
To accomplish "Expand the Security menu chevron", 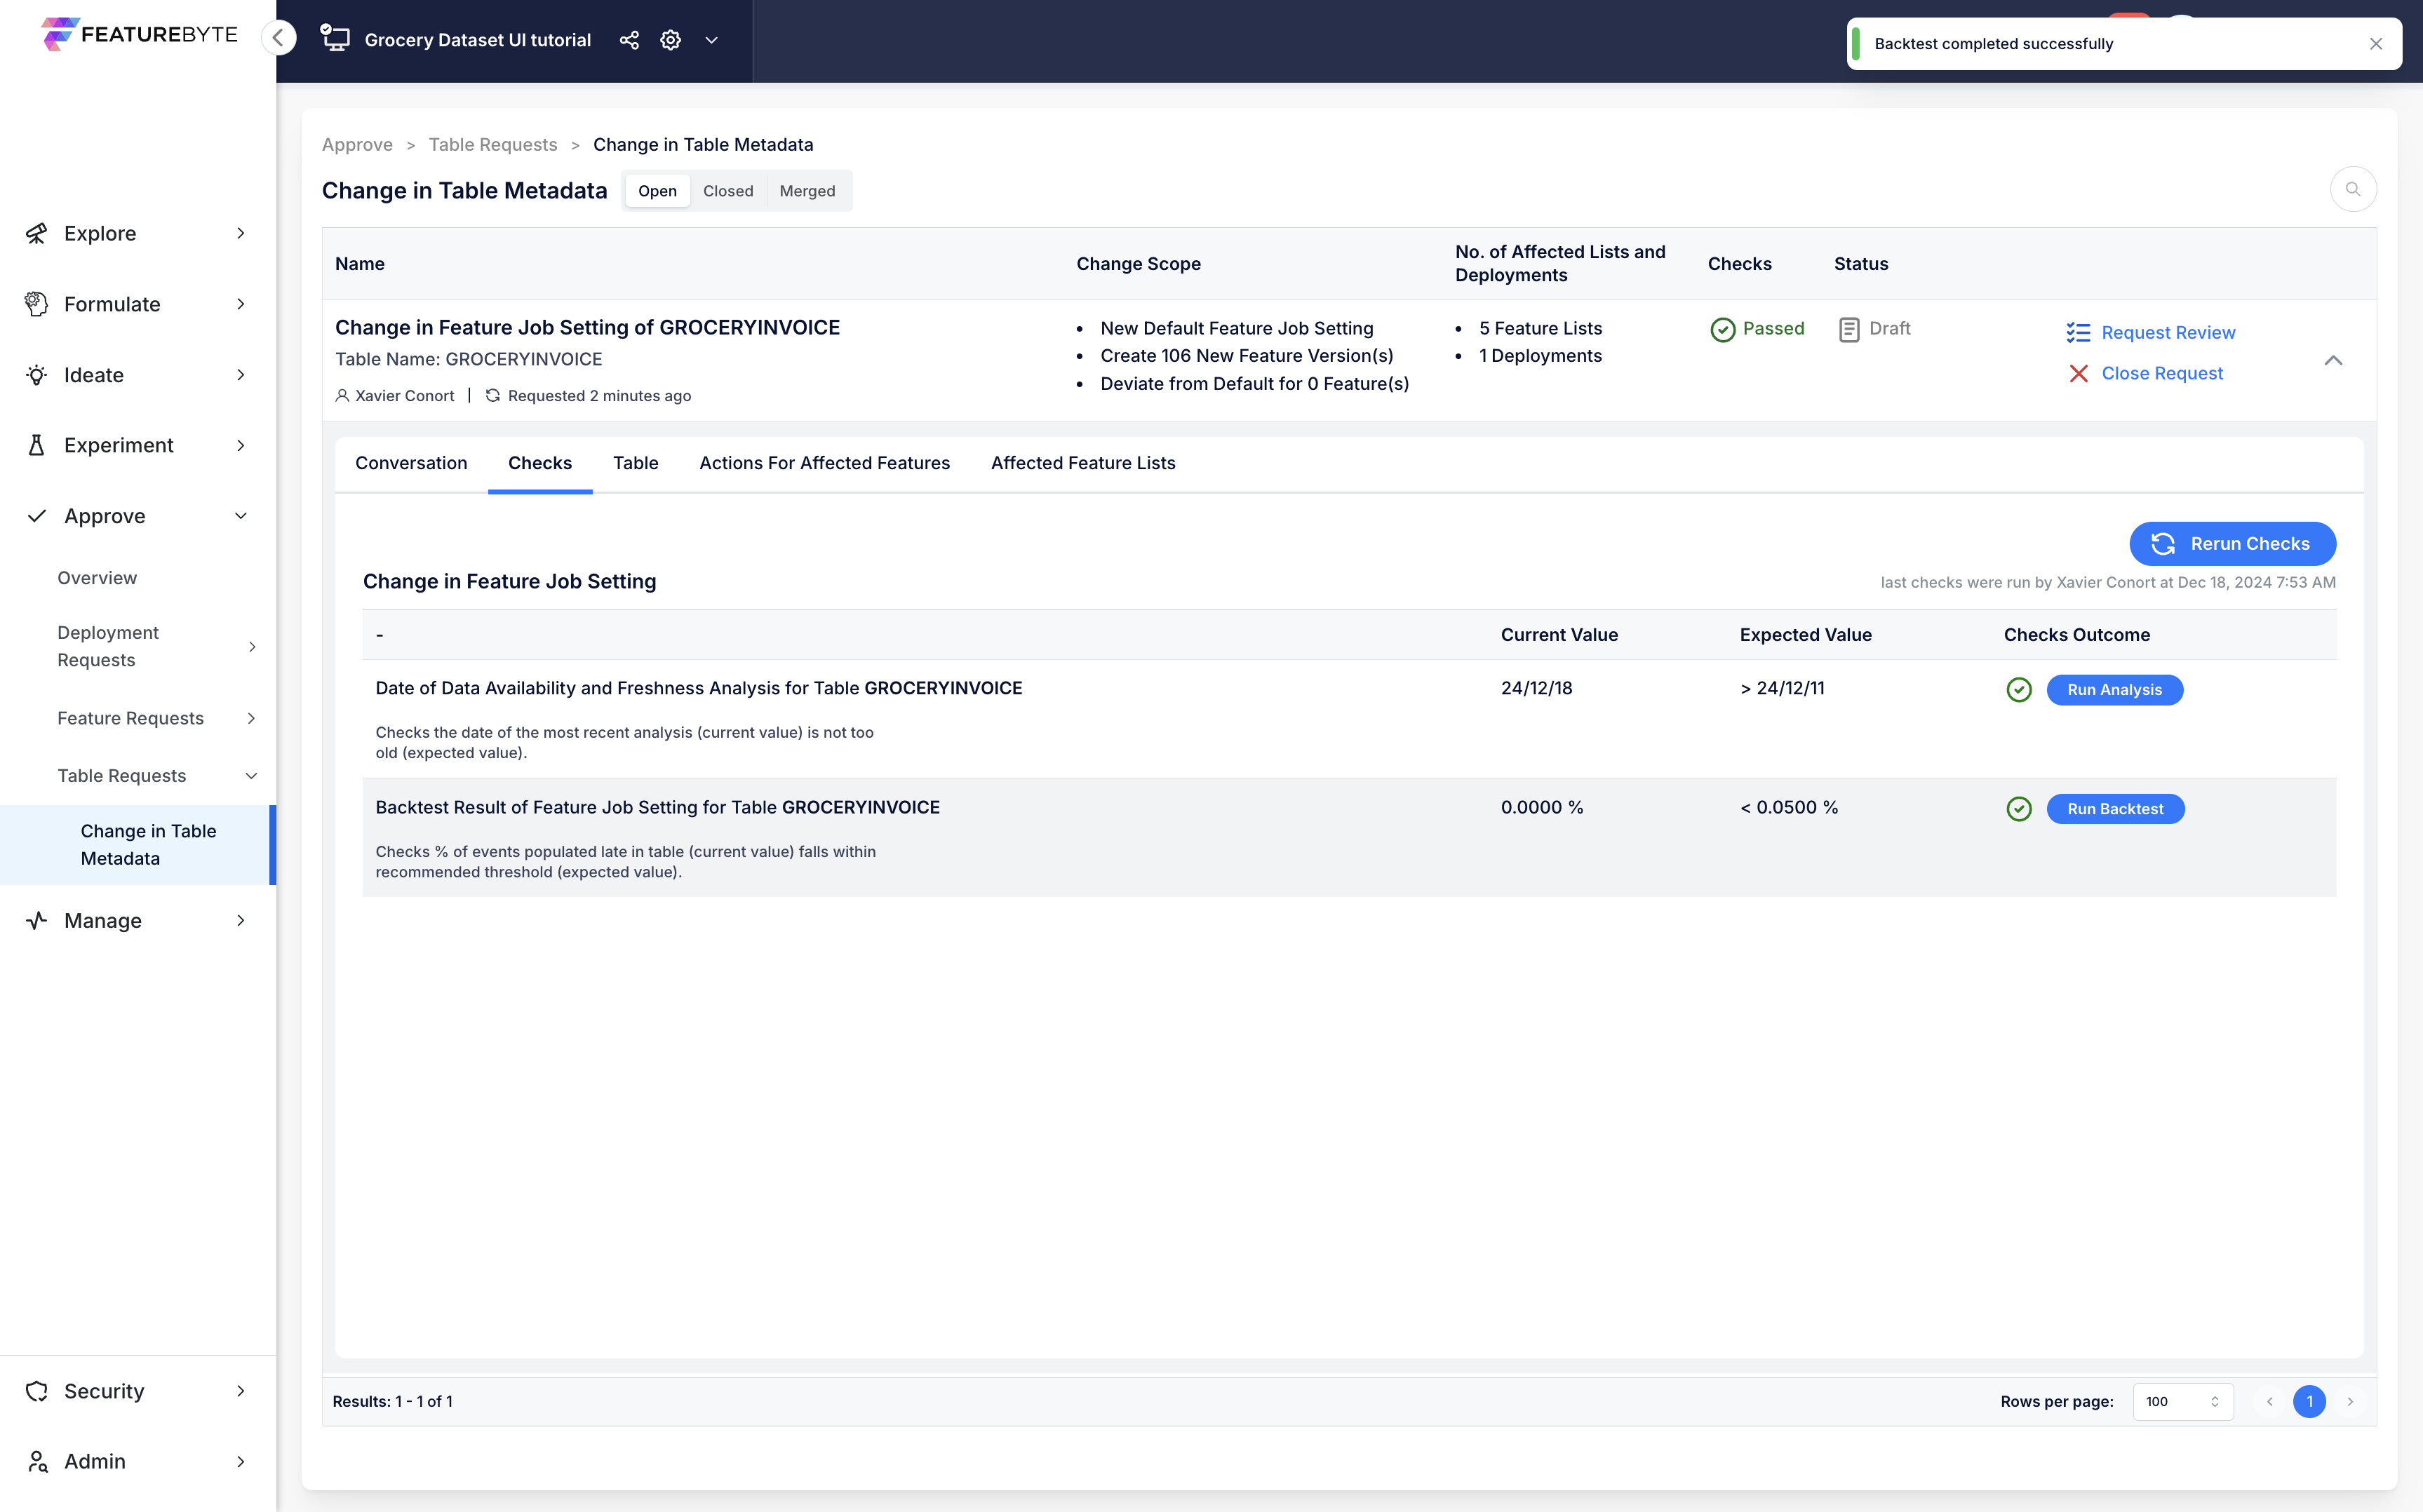I will tap(241, 1391).
